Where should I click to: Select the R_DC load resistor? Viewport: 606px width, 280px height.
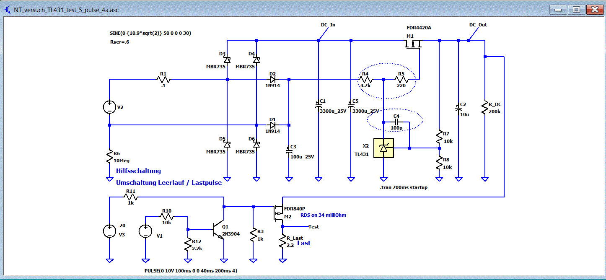tap(485, 108)
